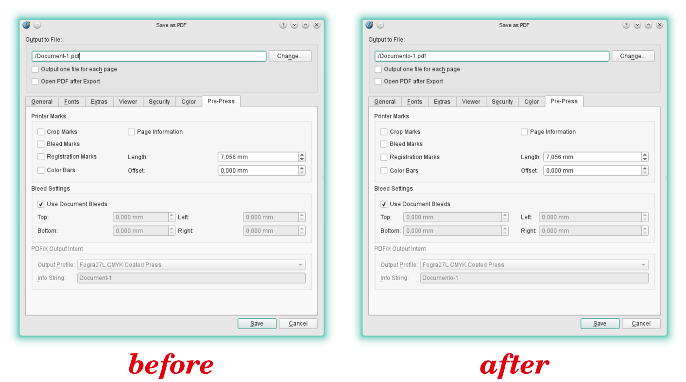Click the pin button beside the Scribus icon in the before dialog

(x=37, y=25)
